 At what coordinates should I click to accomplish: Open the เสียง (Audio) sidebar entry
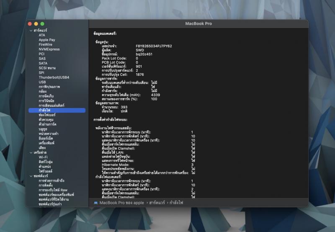pos(42,148)
